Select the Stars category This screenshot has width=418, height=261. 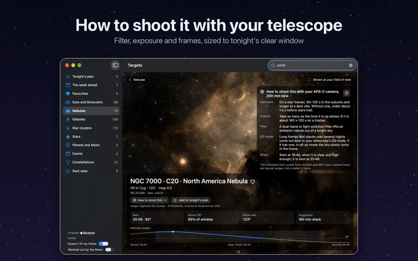(91, 137)
